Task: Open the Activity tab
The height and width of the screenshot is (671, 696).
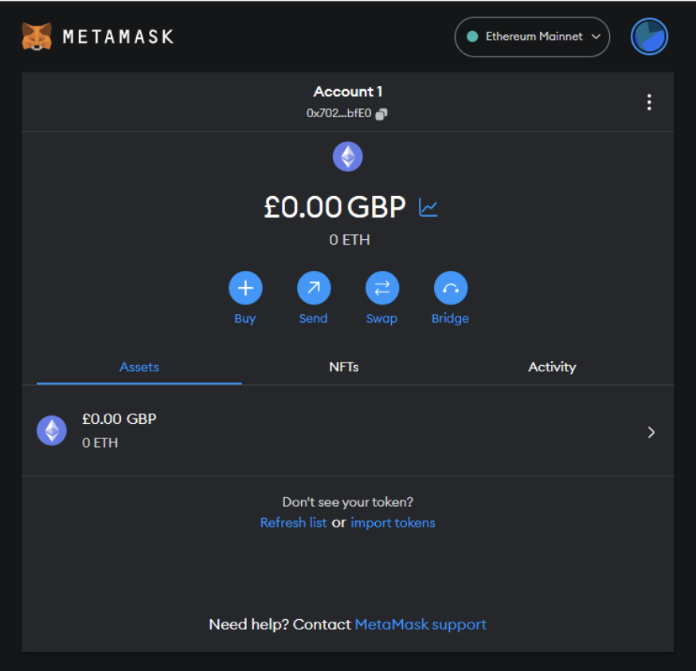Action: click(x=552, y=367)
